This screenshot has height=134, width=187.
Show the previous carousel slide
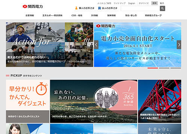pos(96,45)
